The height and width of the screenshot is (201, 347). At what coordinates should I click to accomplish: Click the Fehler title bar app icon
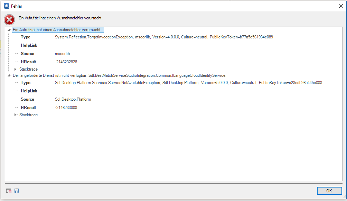pyautogui.click(x=7, y=6)
